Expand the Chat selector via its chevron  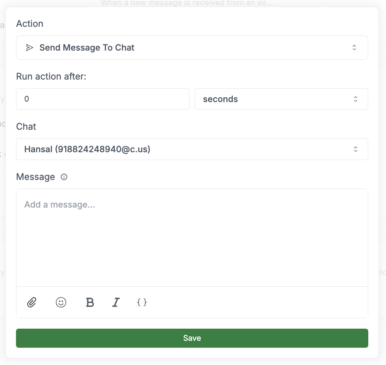click(x=355, y=149)
